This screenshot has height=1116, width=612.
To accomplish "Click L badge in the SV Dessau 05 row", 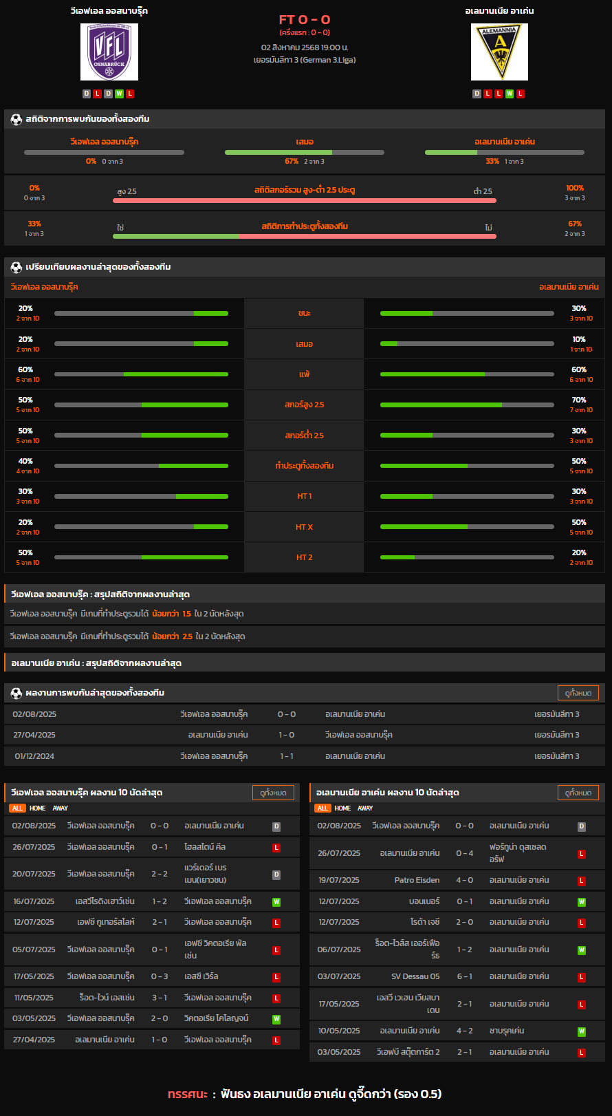I will [x=582, y=977].
